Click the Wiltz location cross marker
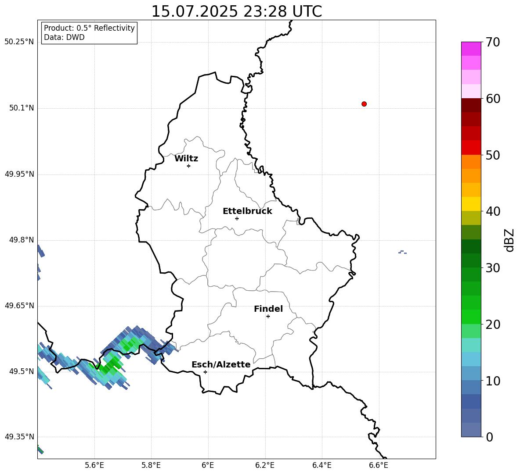520x474 pixels. click(x=189, y=166)
